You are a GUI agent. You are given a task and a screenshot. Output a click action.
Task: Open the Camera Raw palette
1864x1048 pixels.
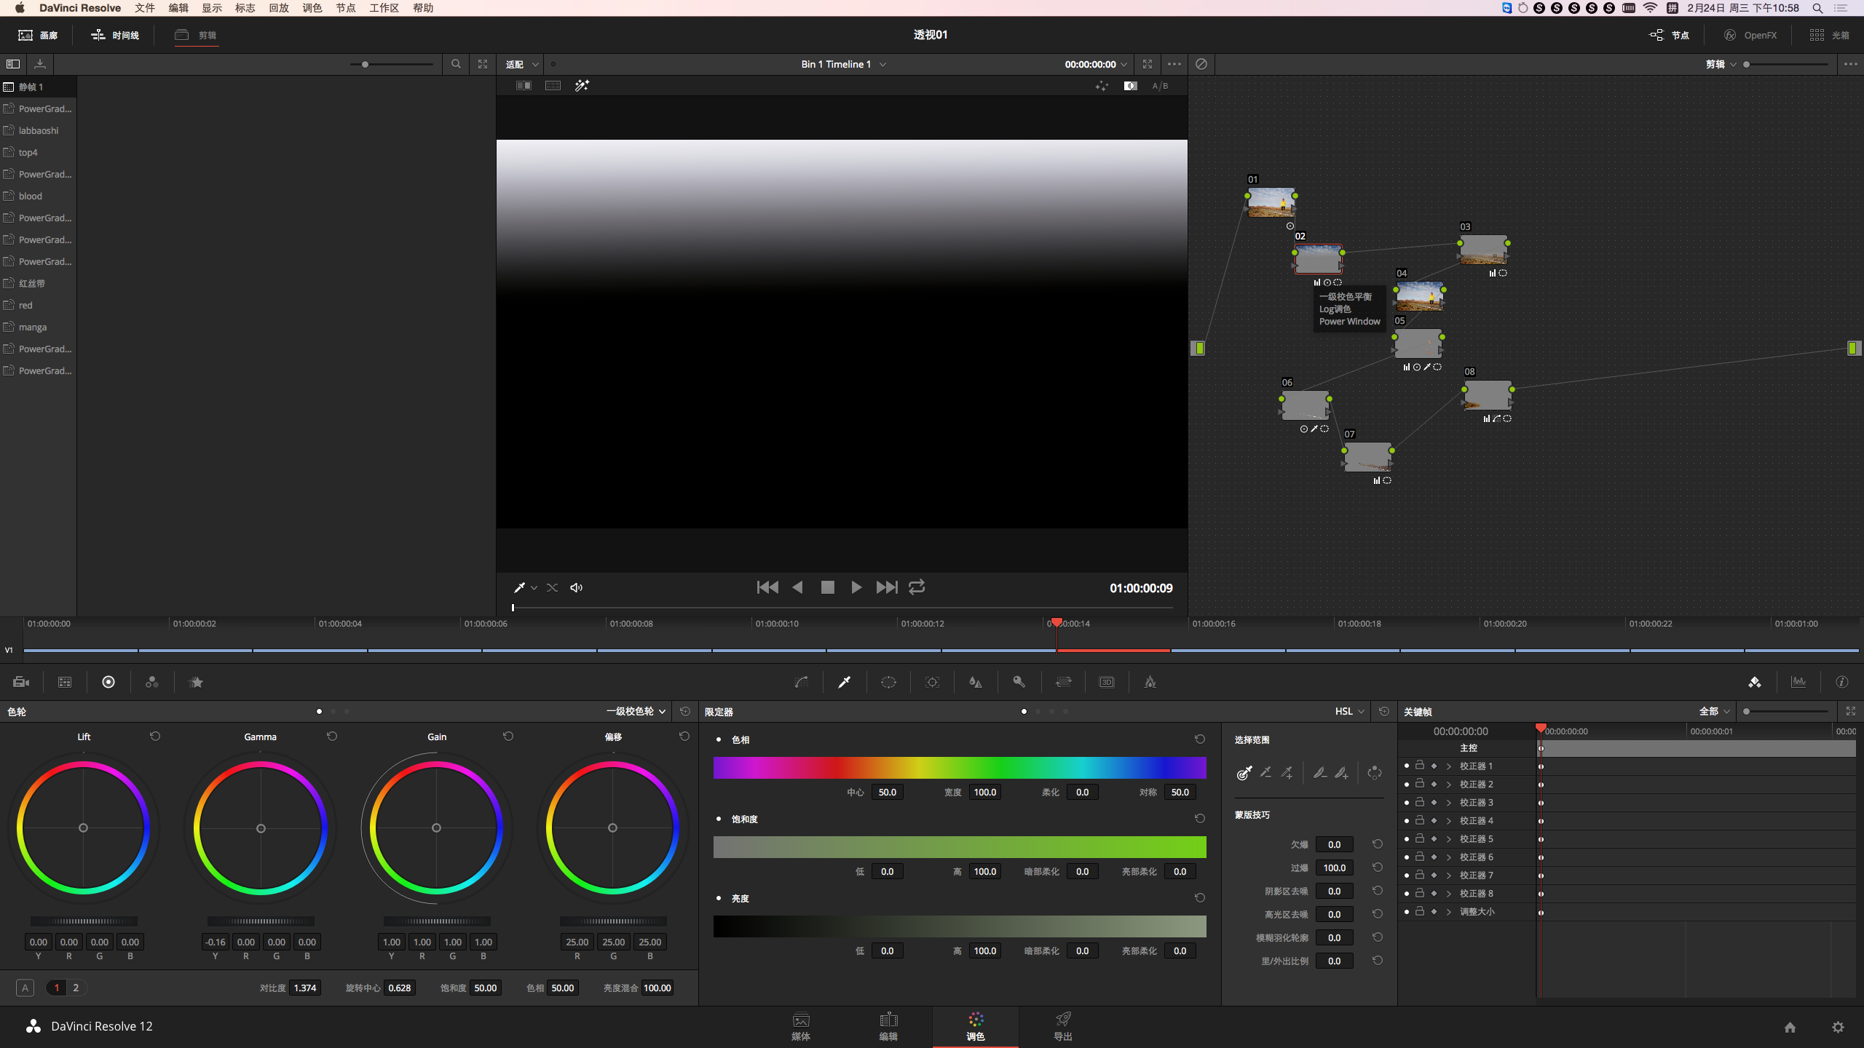pyautogui.click(x=21, y=682)
